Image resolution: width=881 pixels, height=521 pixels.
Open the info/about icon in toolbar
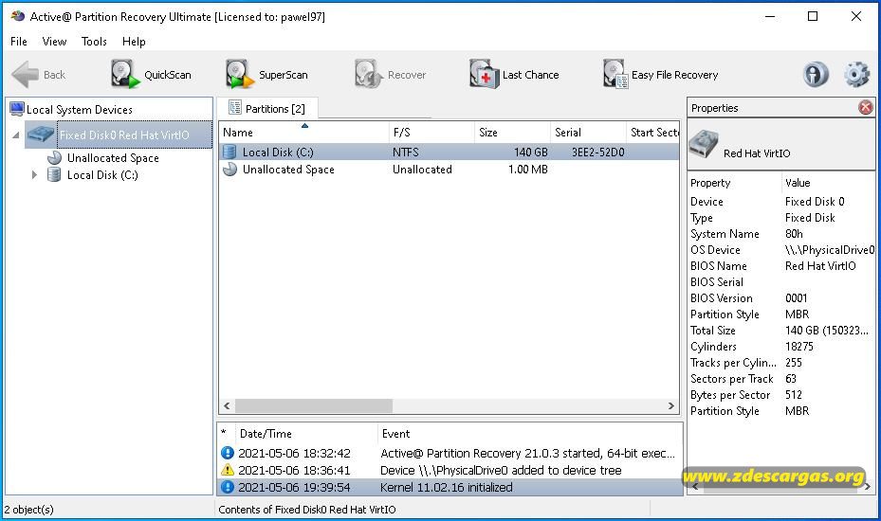point(816,74)
